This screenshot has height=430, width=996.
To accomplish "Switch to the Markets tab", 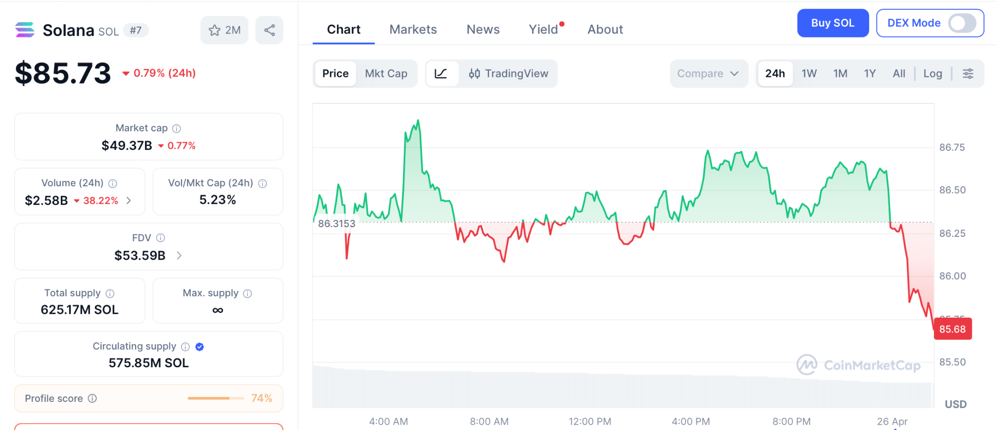I will pyautogui.click(x=413, y=30).
